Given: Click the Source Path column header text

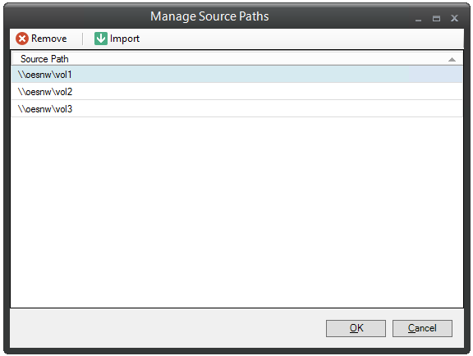Looking at the screenshot, I should (44, 59).
